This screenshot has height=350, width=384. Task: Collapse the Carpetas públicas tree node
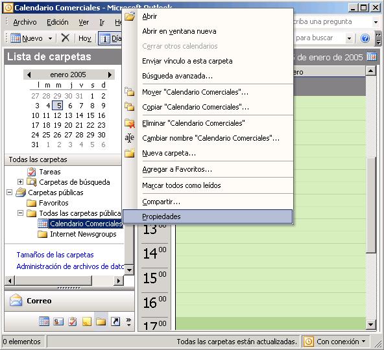[9, 192]
